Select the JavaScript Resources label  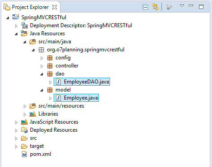(54, 122)
